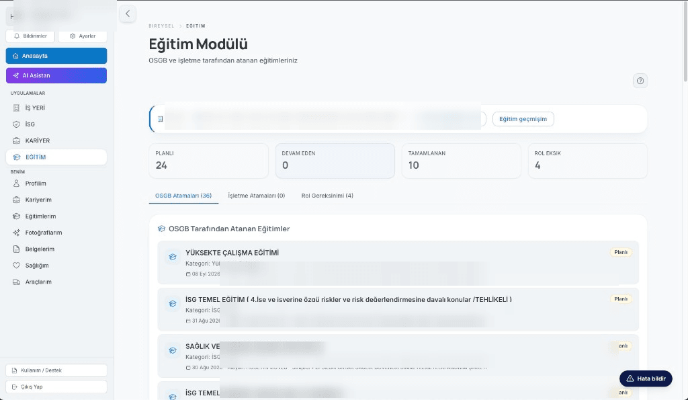Click the Hata bildir button
The height and width of the screenshot is (400, 688).
click(x=646, y=378)
